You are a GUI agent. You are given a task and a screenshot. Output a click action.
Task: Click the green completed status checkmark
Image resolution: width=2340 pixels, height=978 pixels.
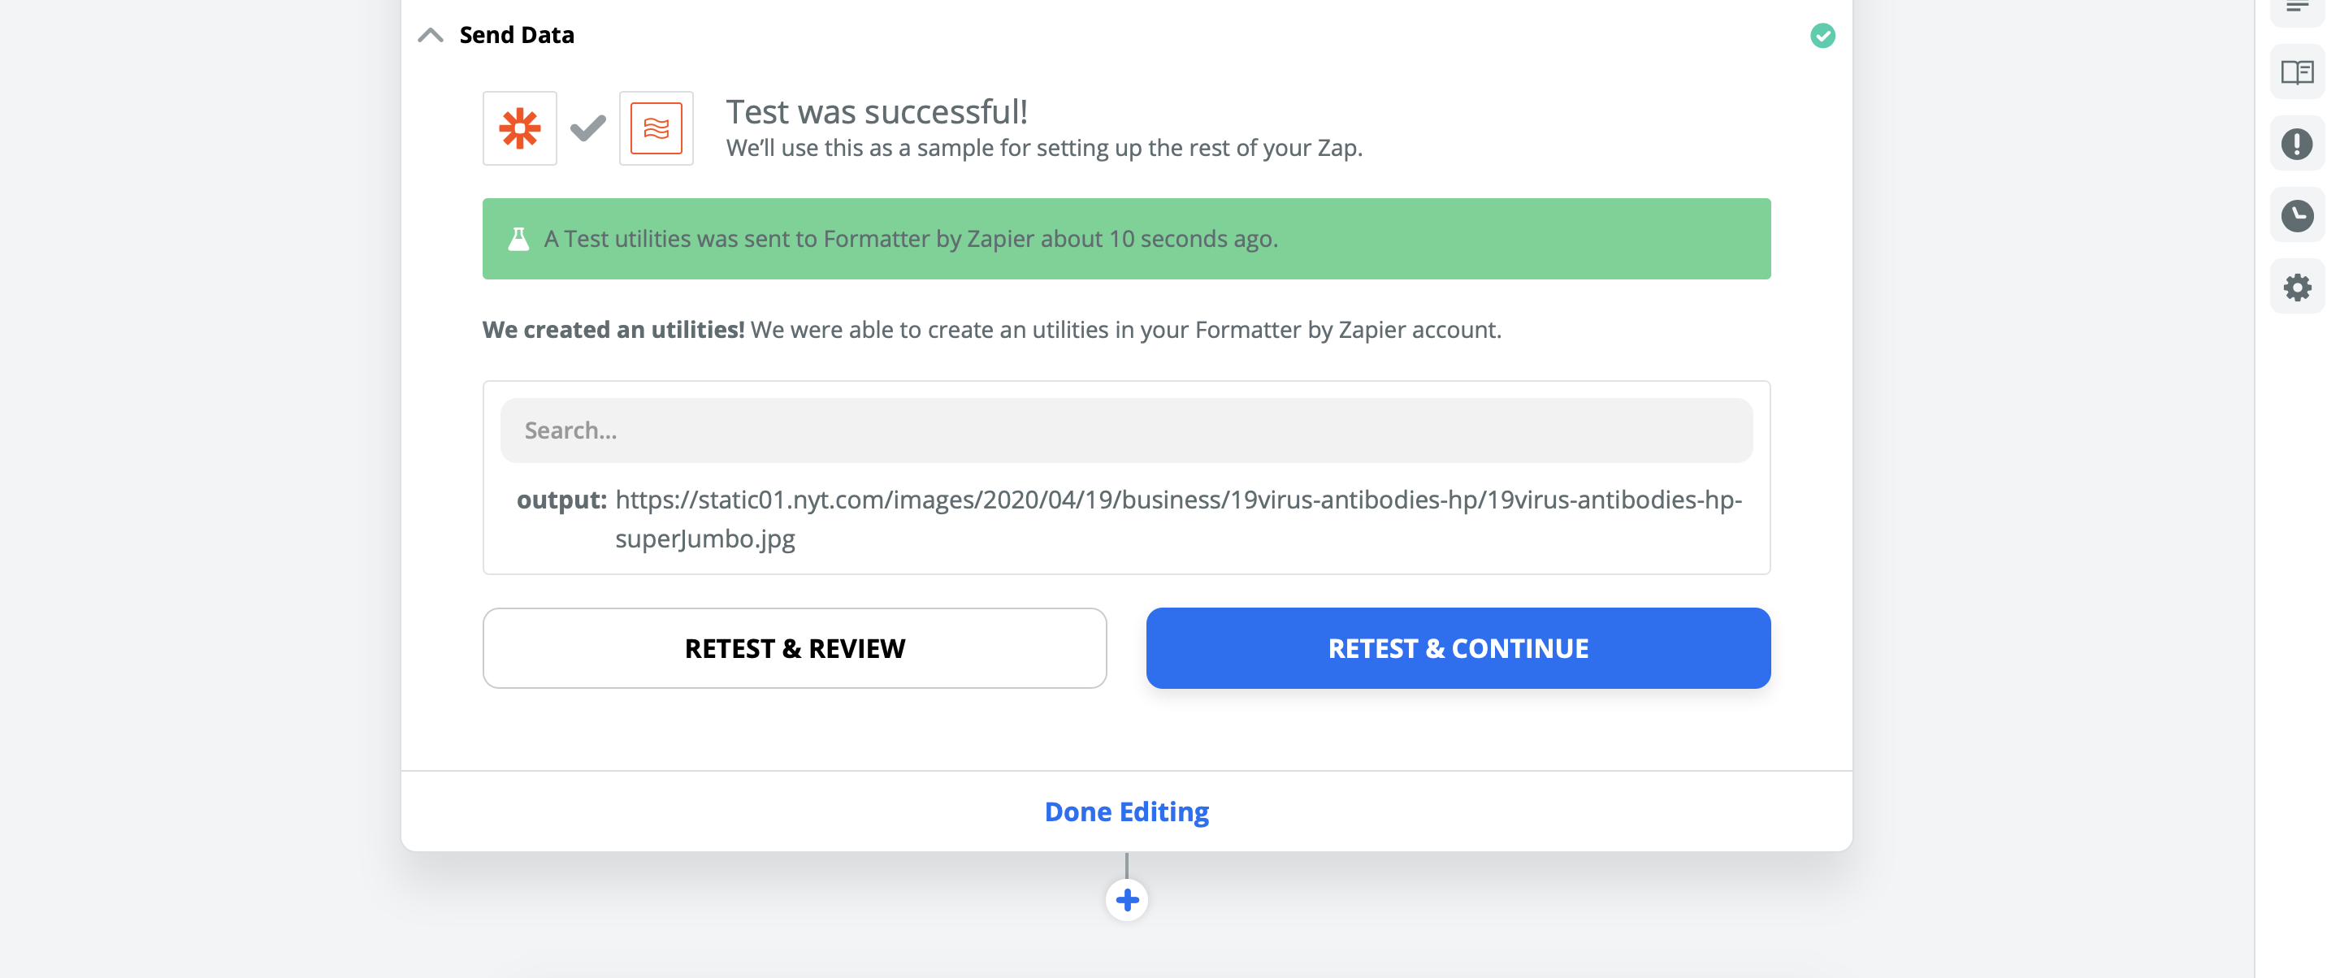pyautogui.click(x=1822, y=36)
